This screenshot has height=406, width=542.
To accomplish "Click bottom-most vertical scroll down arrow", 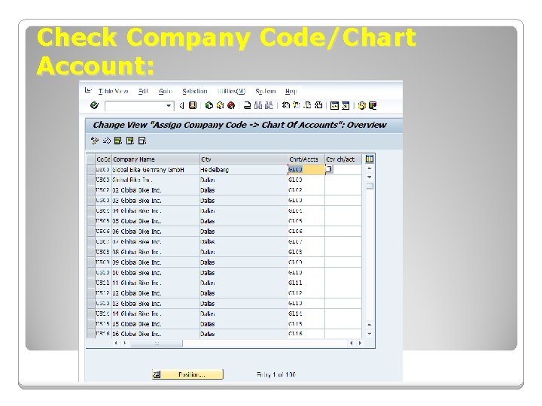I will click(x=370, y=334).
